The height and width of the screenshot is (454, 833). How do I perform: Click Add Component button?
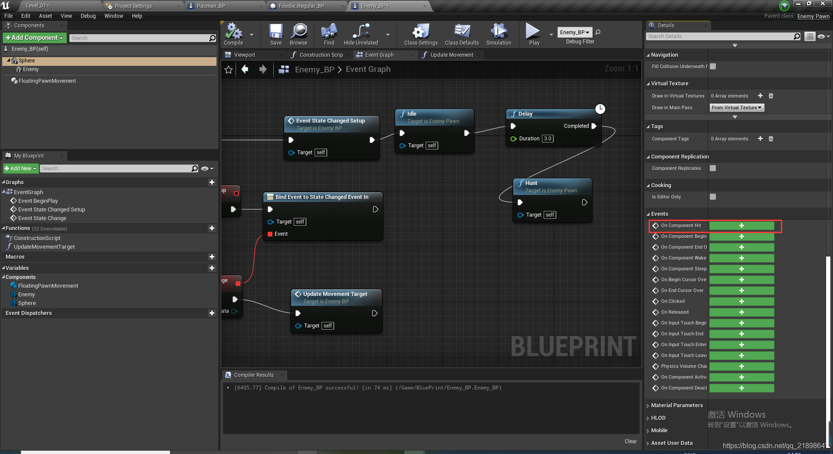34,38
